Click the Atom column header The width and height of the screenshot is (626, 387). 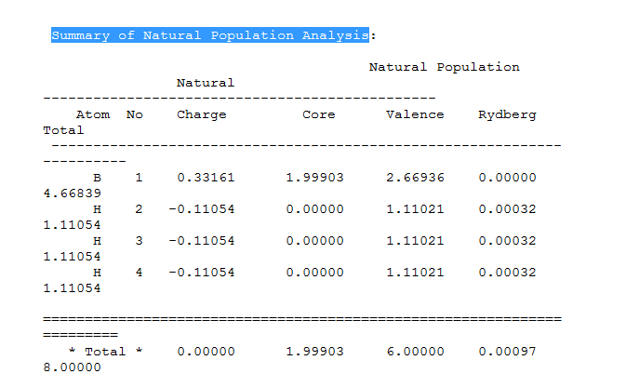click(x=93, y=115)
